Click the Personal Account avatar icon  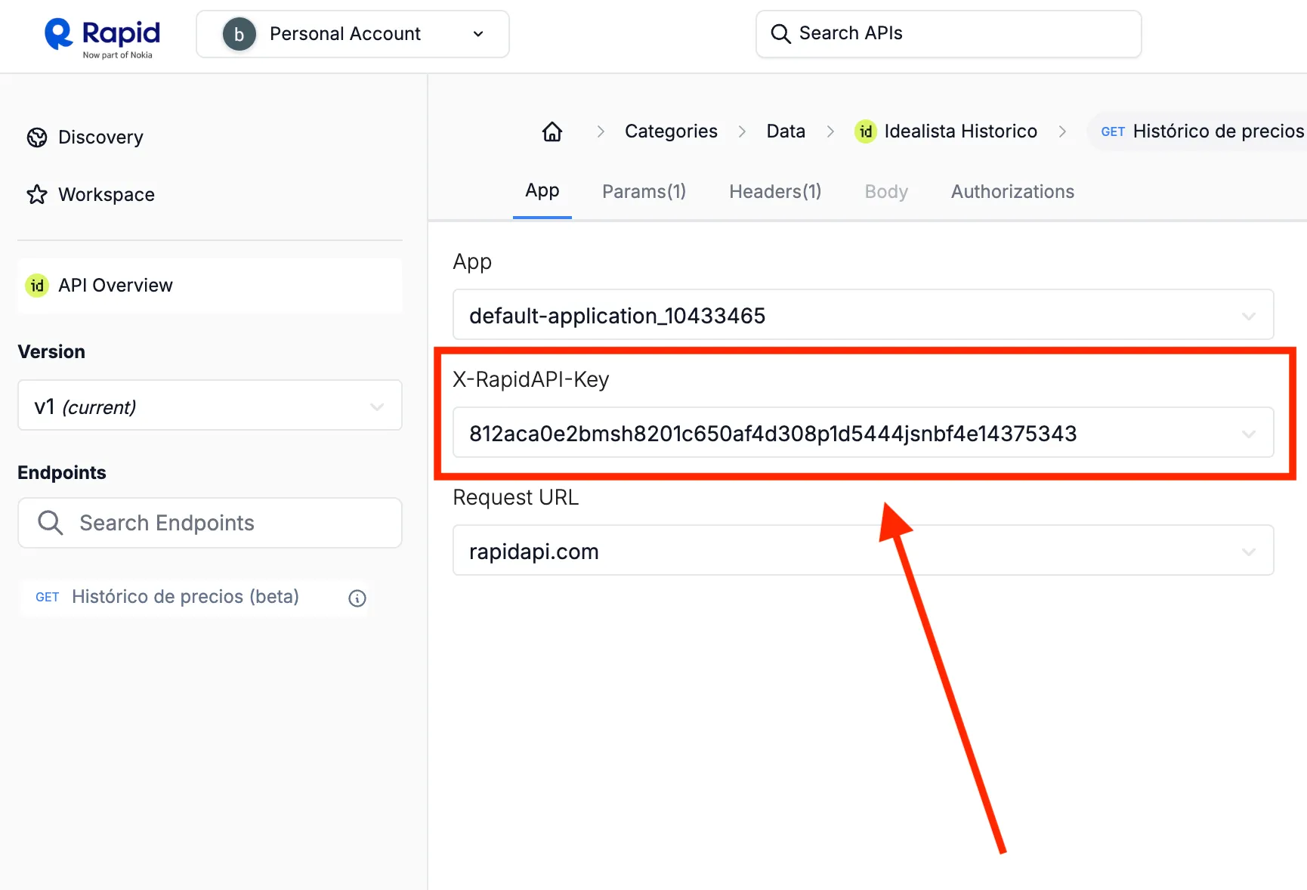[239, 34]
